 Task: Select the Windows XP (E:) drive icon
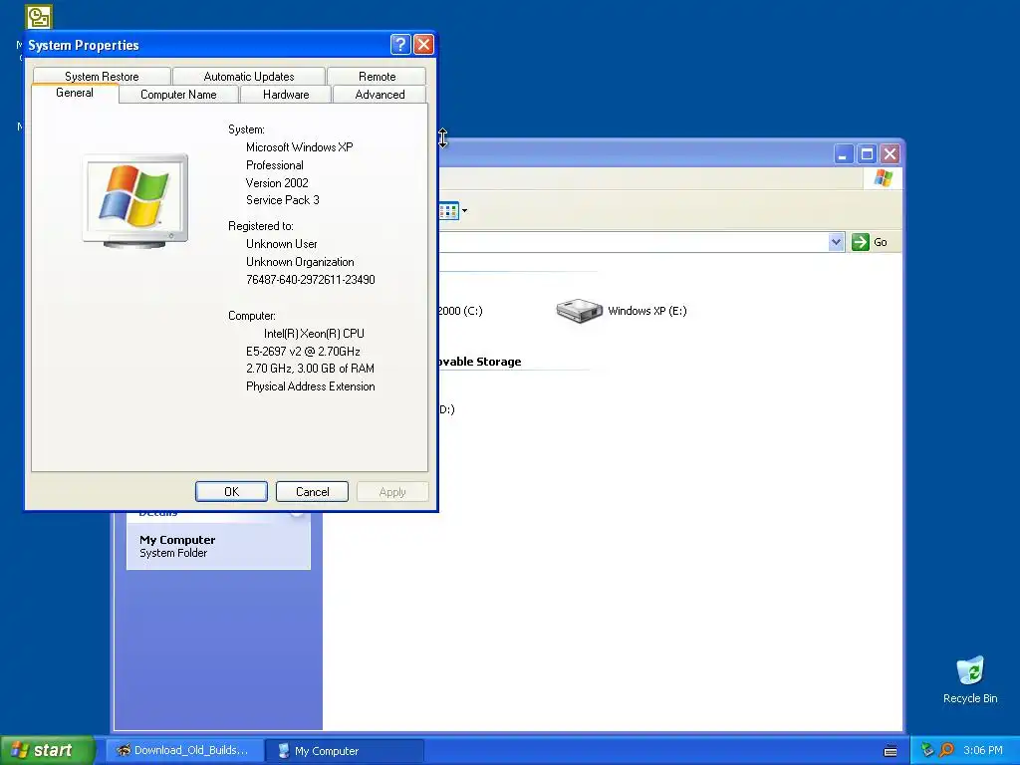coord(579,311)
